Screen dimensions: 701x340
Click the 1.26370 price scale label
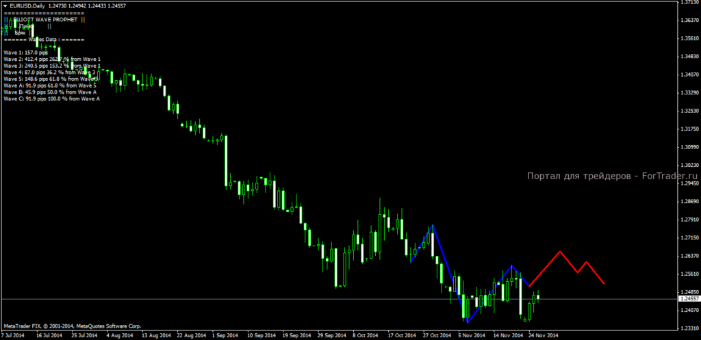tap(689, 256)
